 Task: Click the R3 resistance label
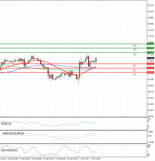[135, 46]
